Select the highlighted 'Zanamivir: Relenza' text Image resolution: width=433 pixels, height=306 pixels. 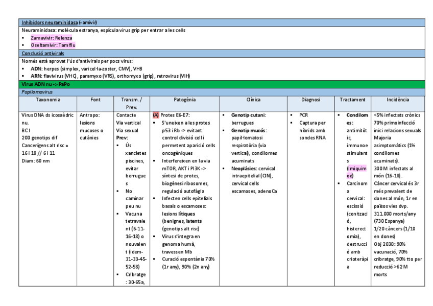[51, 38]
